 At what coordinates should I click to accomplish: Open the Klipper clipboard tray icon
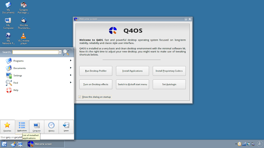pyautogui.click(x=239, y=144)
